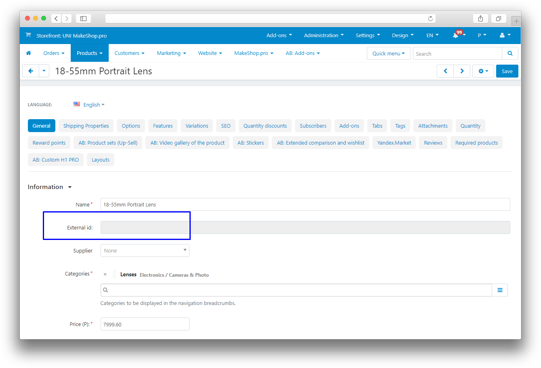This screenshot has height=368, width=541.
Task: Switch to the Shipping Properties tab
Action: tap(86, 126)
